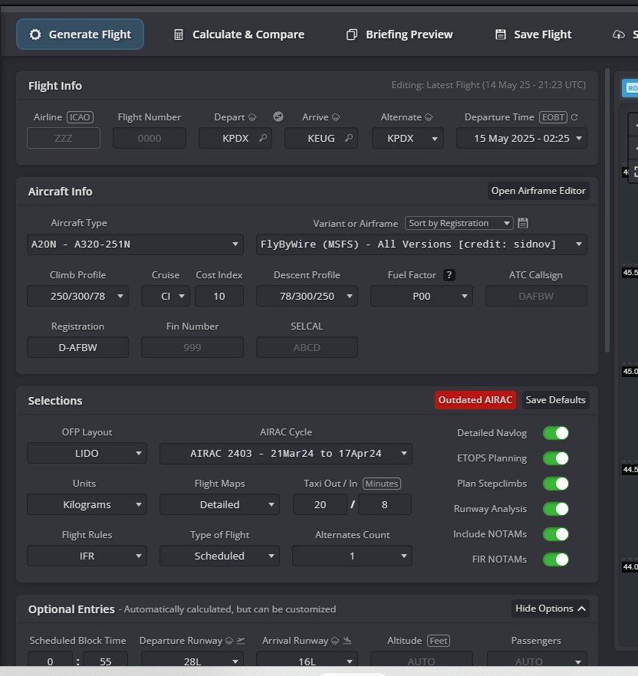Click the Open Airframe Editor button
The image size is (638, 676).
[x=538, y=191]
